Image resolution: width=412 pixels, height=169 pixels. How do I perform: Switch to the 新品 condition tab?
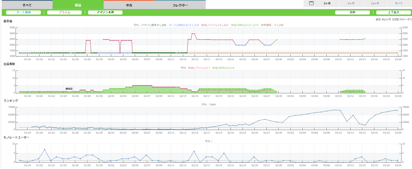78,5
